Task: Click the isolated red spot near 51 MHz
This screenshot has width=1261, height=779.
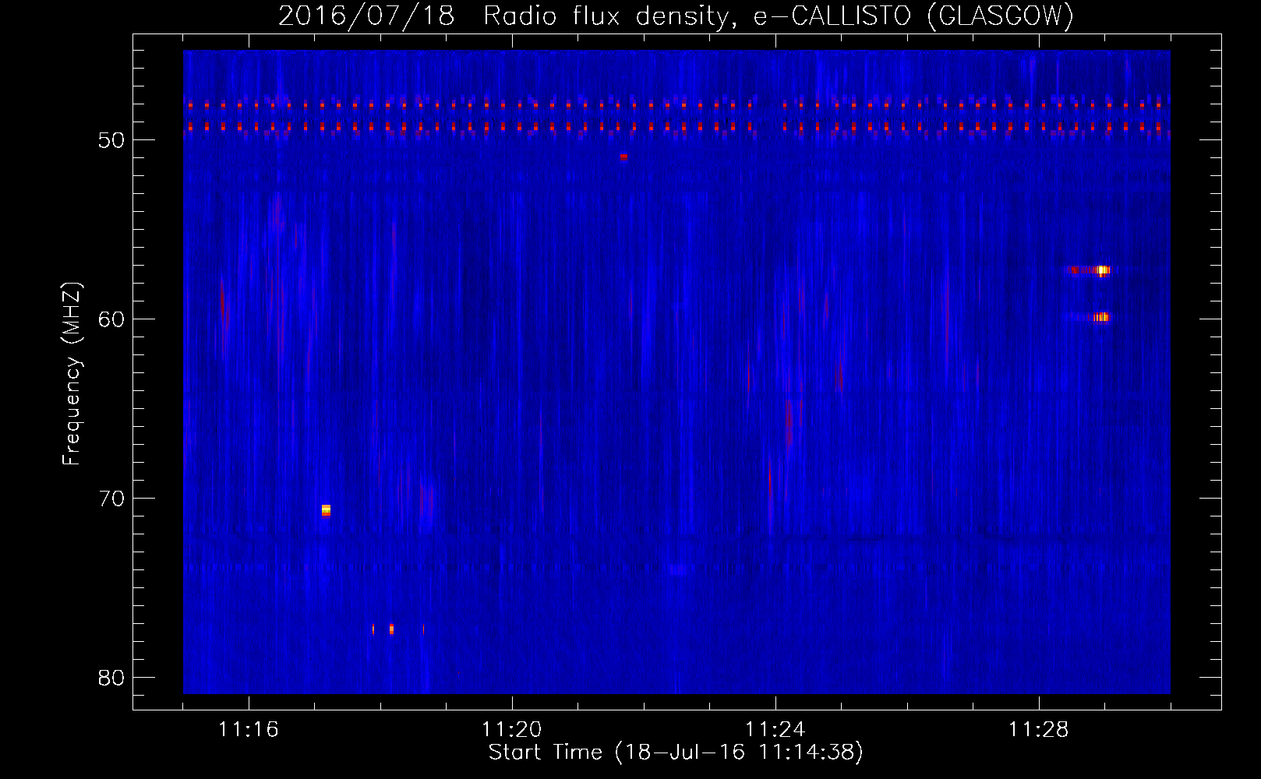Action: (623, 157)
